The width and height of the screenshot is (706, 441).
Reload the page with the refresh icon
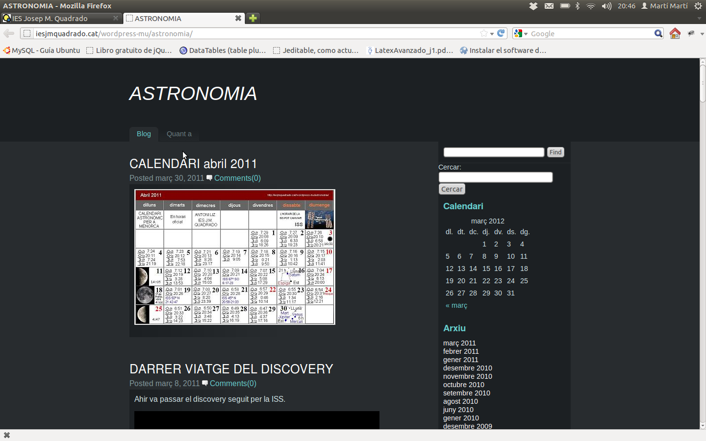[501, 33]
